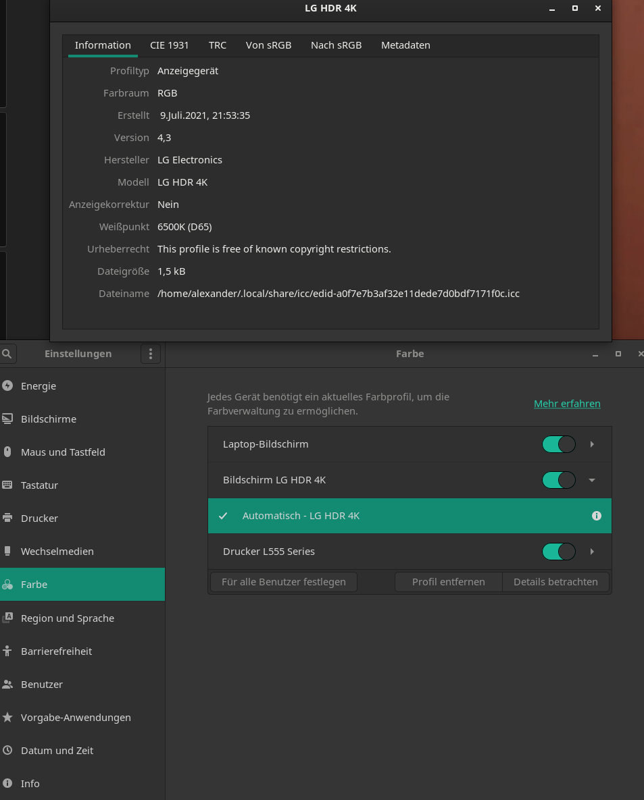
Task: Toggle color management for Laptop-Bildschirm
Action: tap(559, 444)
